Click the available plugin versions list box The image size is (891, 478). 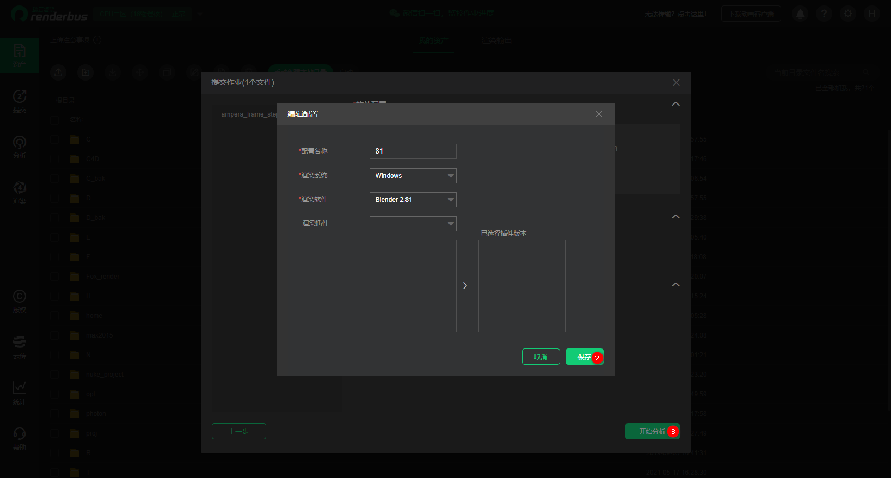click(x=413, y=286)
